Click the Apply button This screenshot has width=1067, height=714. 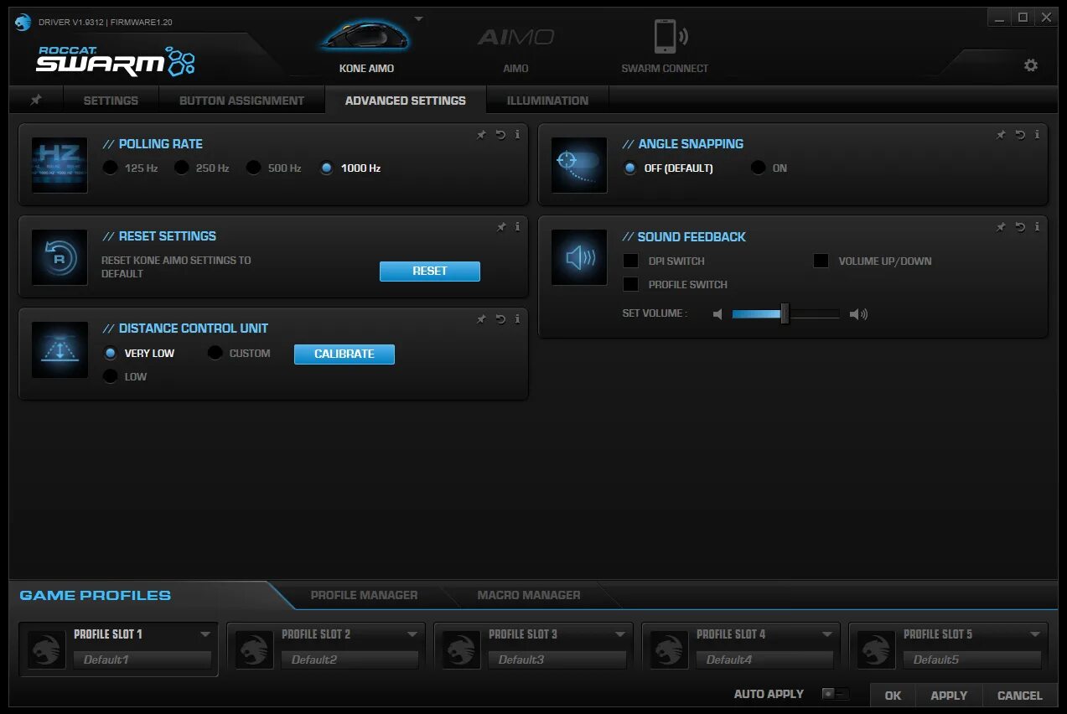[949, 695]
